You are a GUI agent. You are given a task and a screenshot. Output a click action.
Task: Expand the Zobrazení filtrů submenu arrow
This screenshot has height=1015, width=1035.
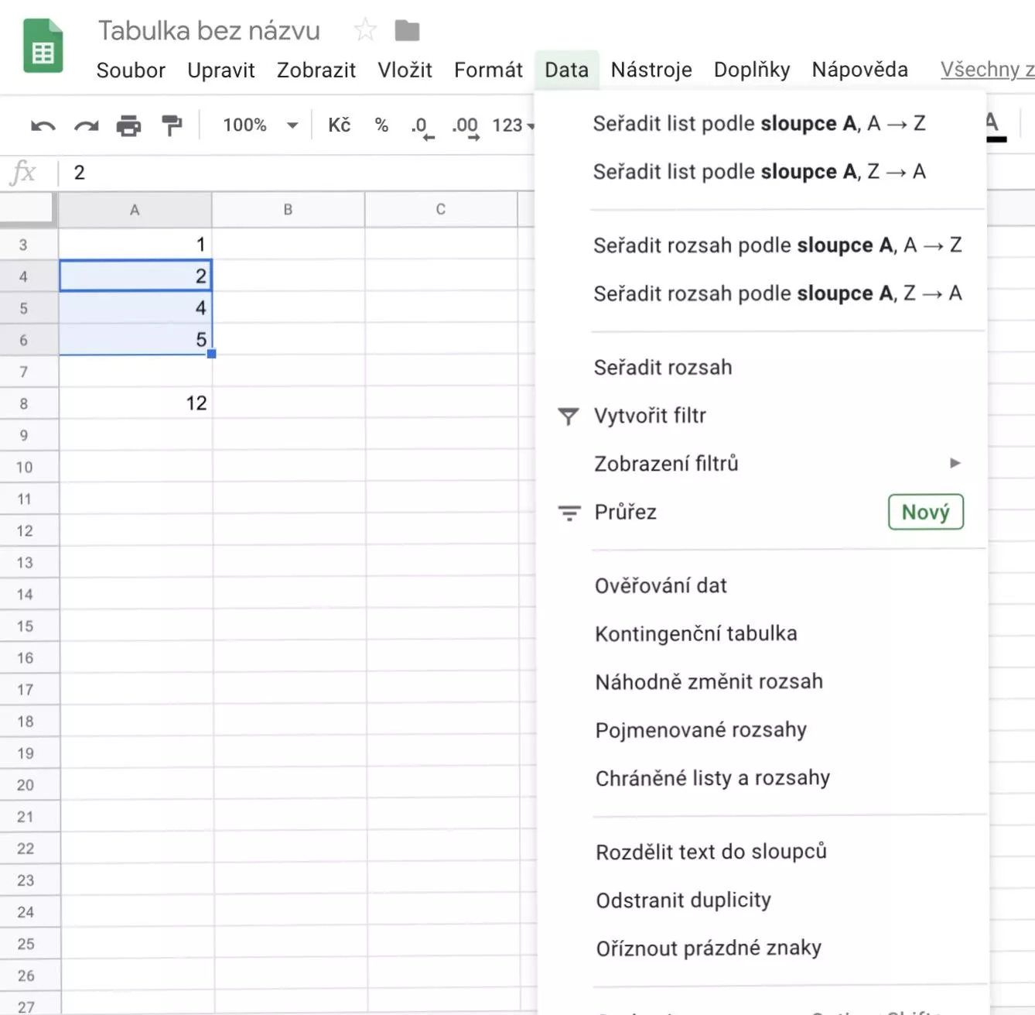pos(955,463)
